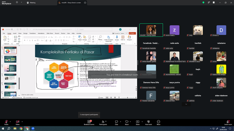Image resolution: width=234 pixels, height=131 pixels.
Task: Open the Breakout rooms panel
Action: point(89,122)
